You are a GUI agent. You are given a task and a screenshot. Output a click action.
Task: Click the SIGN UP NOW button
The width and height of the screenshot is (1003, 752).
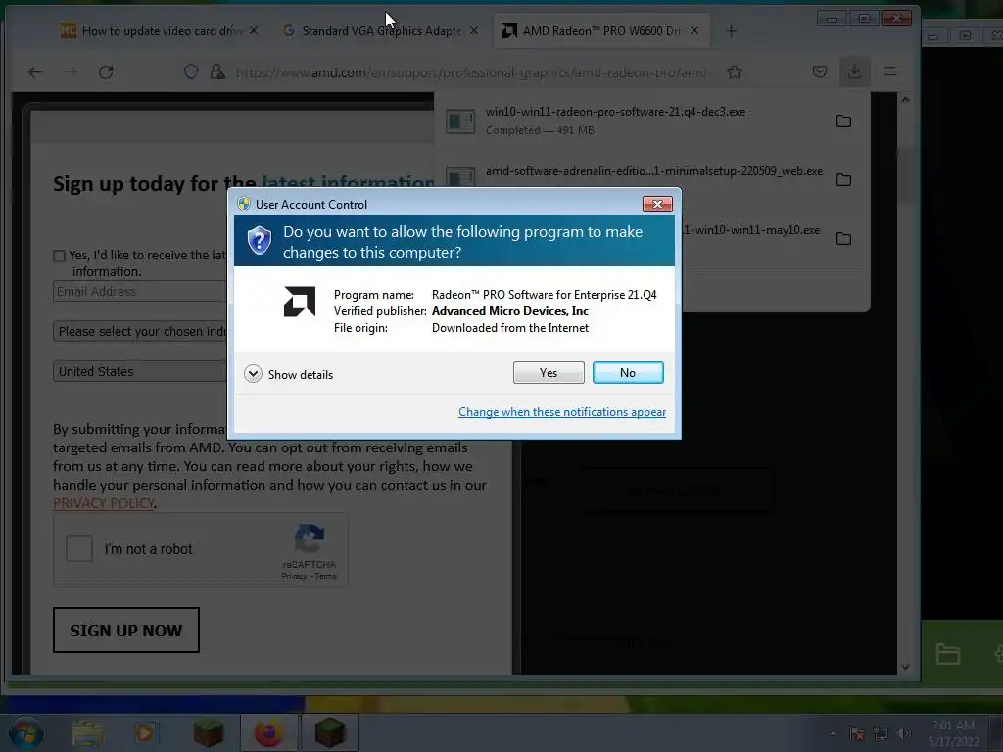point(126,631)
